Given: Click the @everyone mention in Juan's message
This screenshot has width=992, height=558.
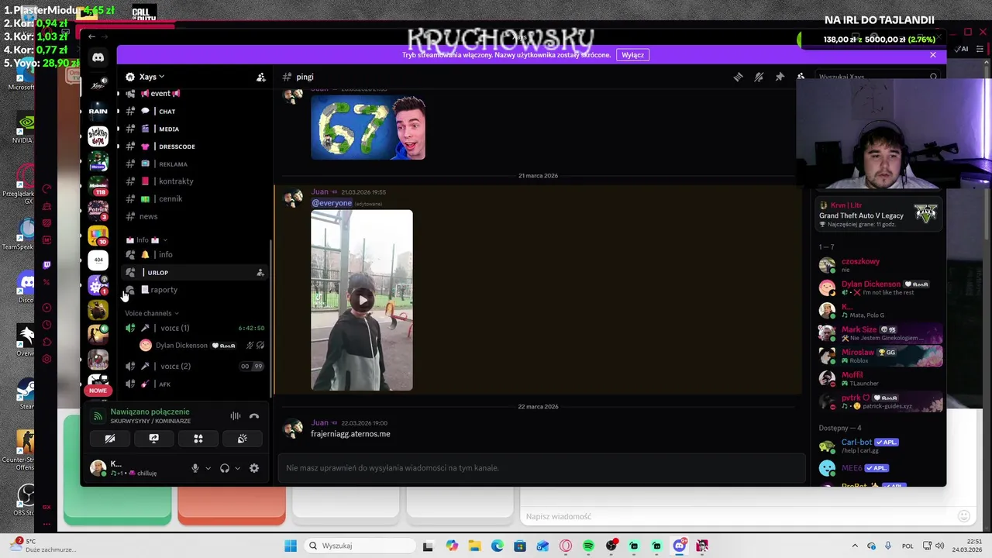Looking at the screenshot, I should tap(332, 203).
